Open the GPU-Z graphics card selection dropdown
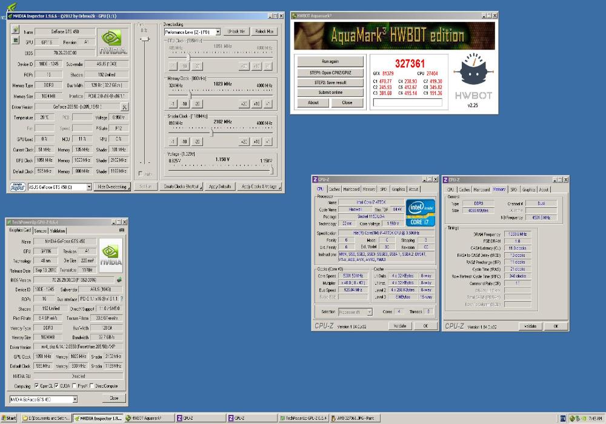The height and width of the screenshot is (424, 606). pos(43,399)
